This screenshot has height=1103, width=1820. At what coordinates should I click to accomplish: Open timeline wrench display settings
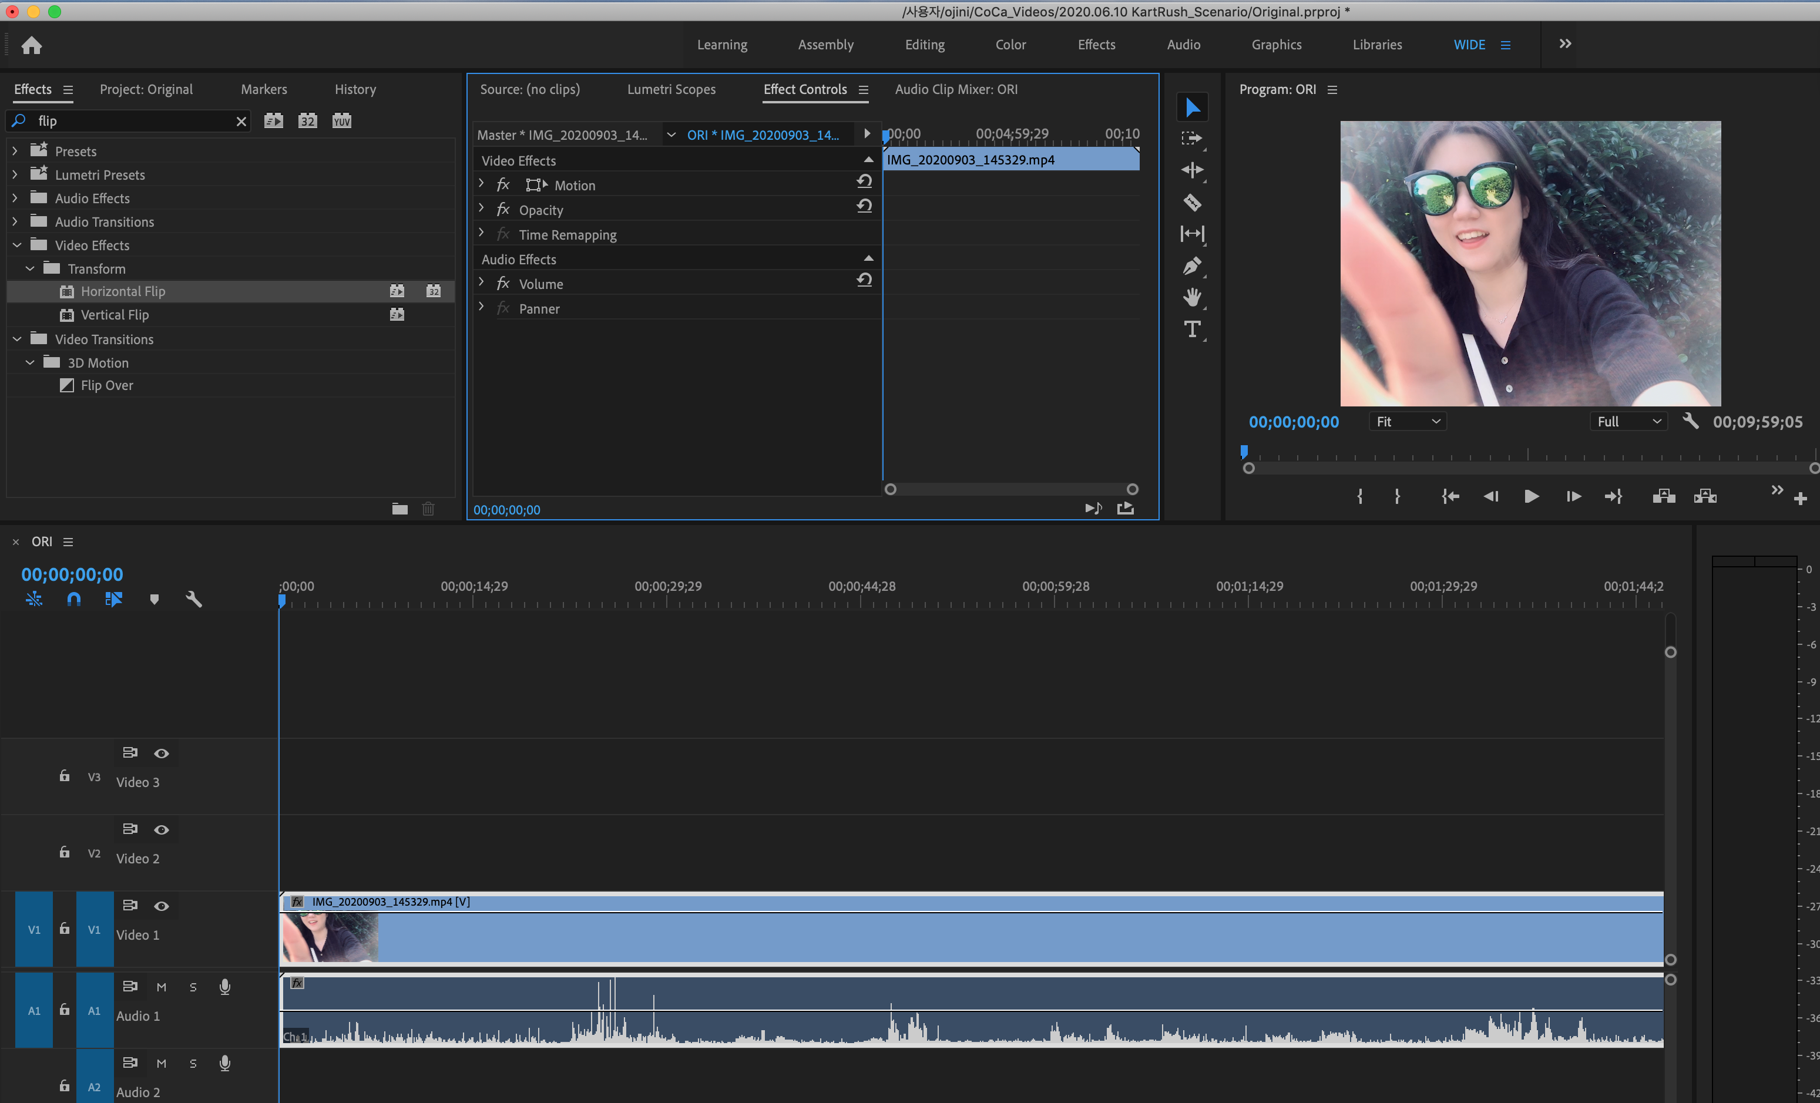coord(193,600)
